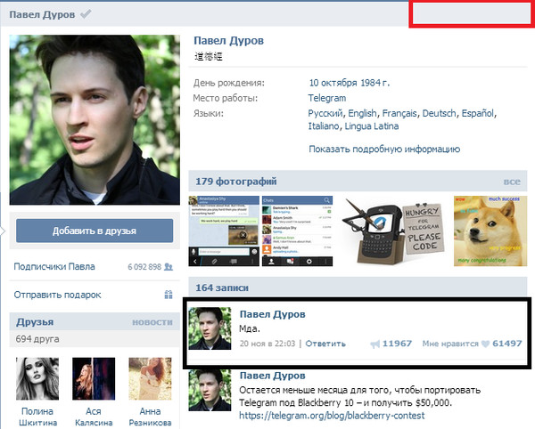Click the 'Мне нравится' label
Screen dimensions: 535x429
coord(450,344)
